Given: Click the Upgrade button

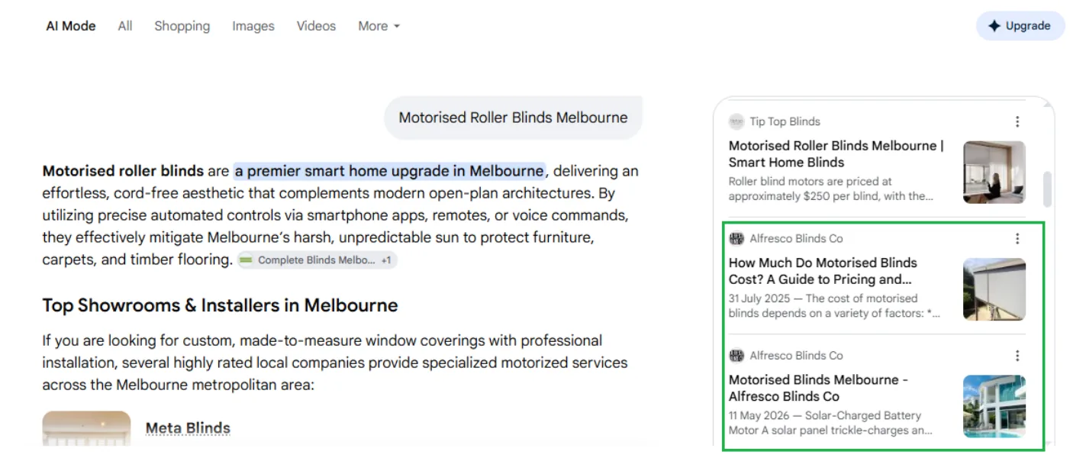Looking at the screenshot, I should click(x=1020, y=26).
